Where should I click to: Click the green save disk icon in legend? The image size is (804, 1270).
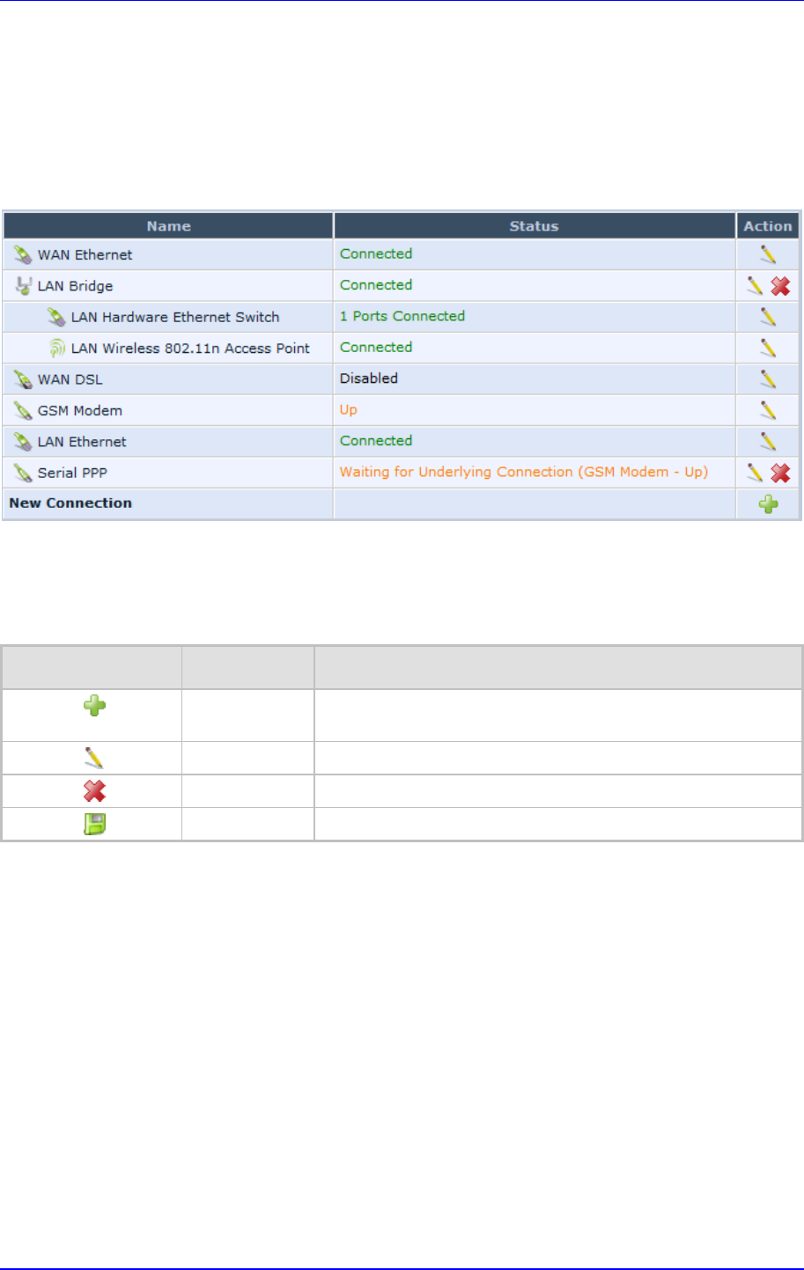pos(94,825)
